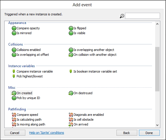The image size is (166, 140).
Task: Click the vertical scrollbar thumb
Action: pos(157,69)
